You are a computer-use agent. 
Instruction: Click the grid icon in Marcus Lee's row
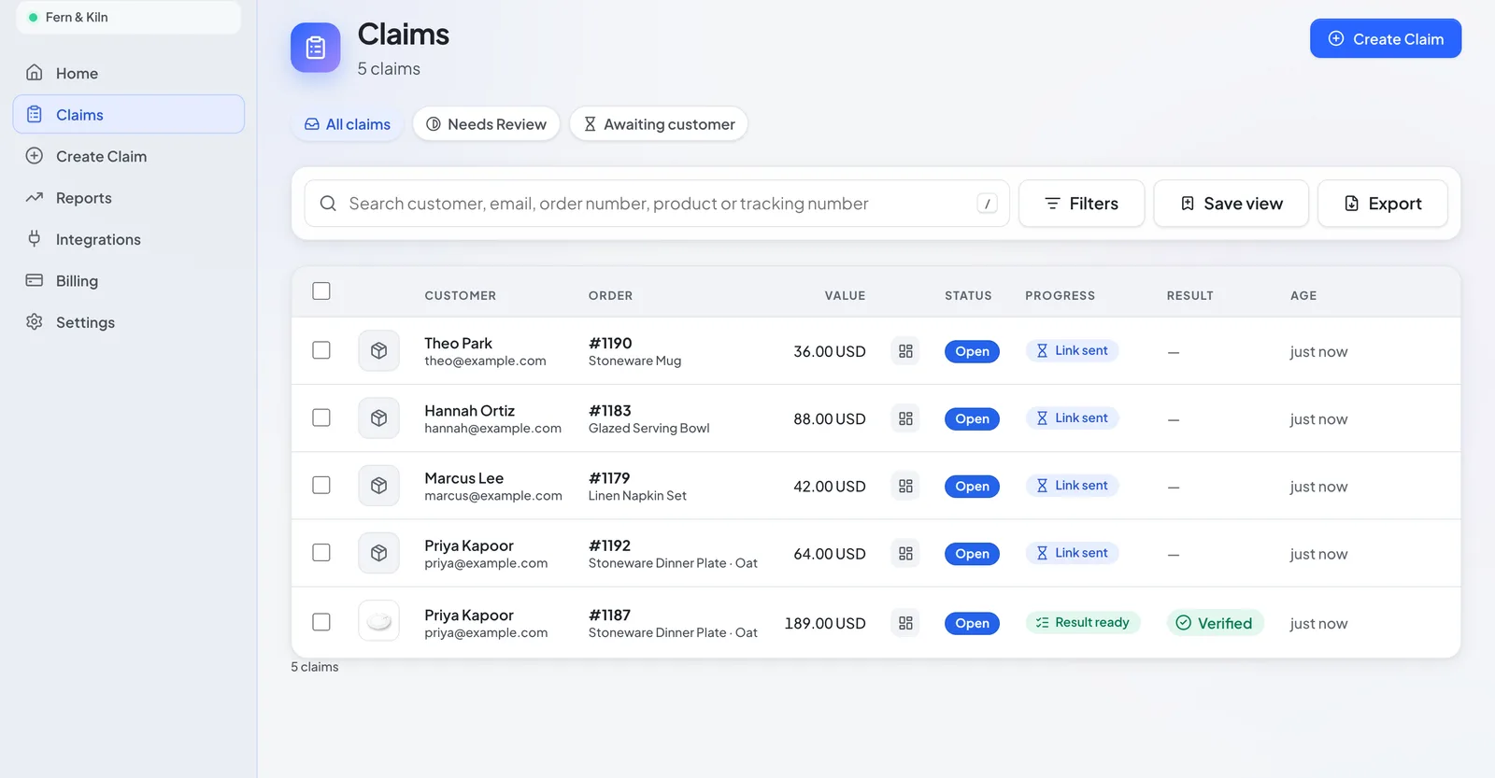point(905,486)
